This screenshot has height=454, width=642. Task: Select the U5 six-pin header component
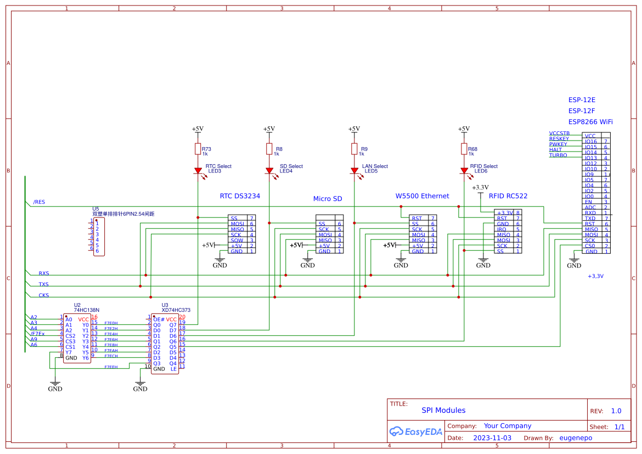tap(99, 237)
